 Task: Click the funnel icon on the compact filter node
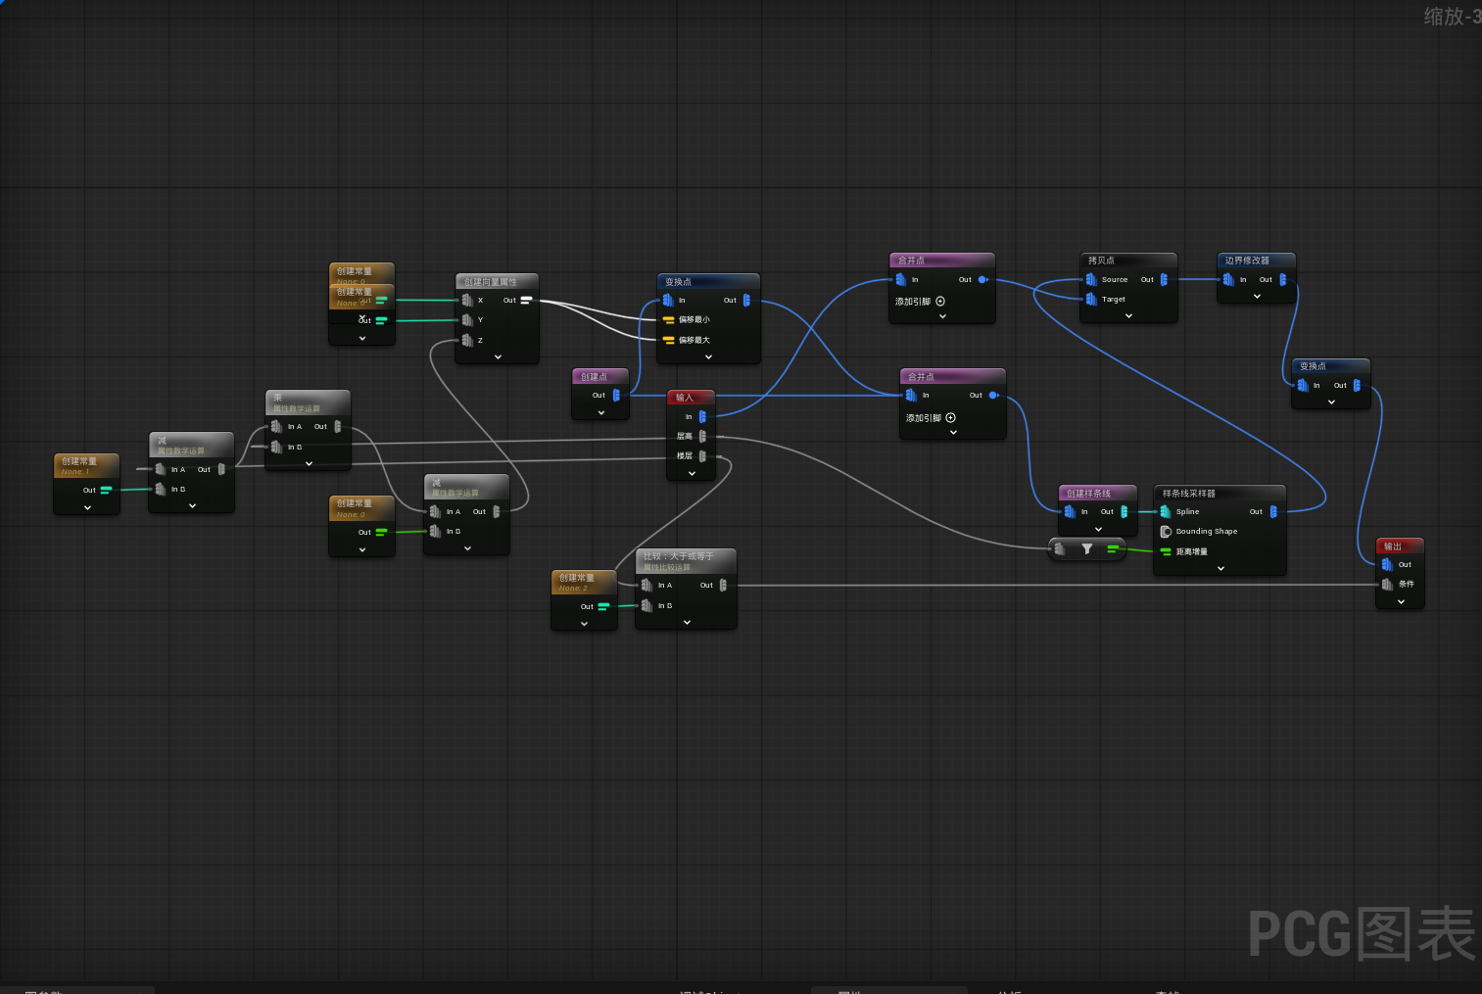1087,549
